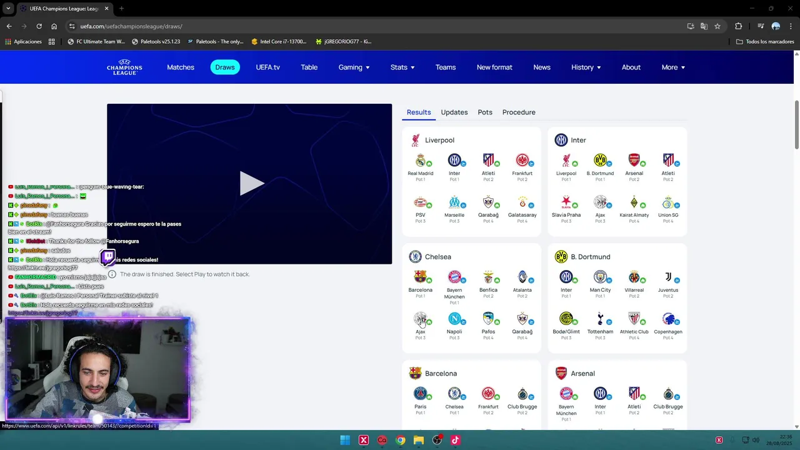Open Chrome extensions puzzle icon
The height and width of the screenshot is (450, 800).
pyautogui.click(x=739, y=26)
